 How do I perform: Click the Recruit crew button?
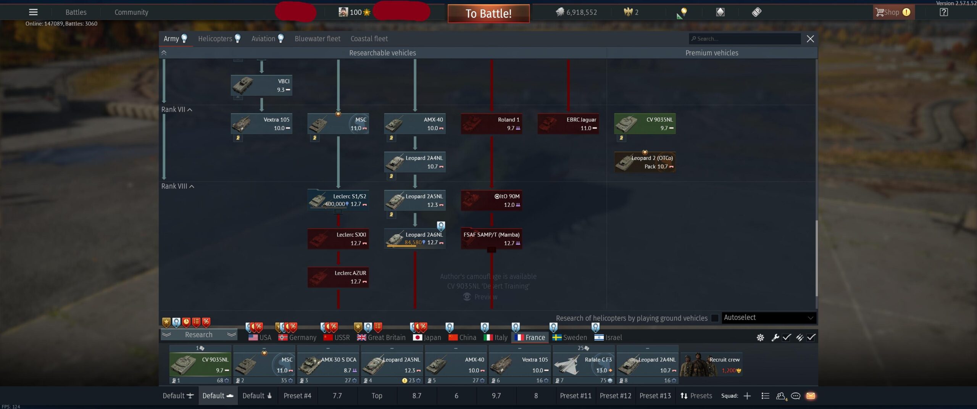(x=711, y=365)
